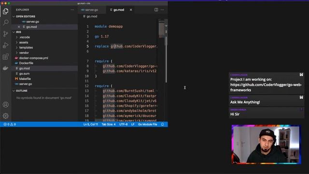The image size is (309, 174).
Task: Open docker-compose.yml in file tree
Action: point(33,58)
